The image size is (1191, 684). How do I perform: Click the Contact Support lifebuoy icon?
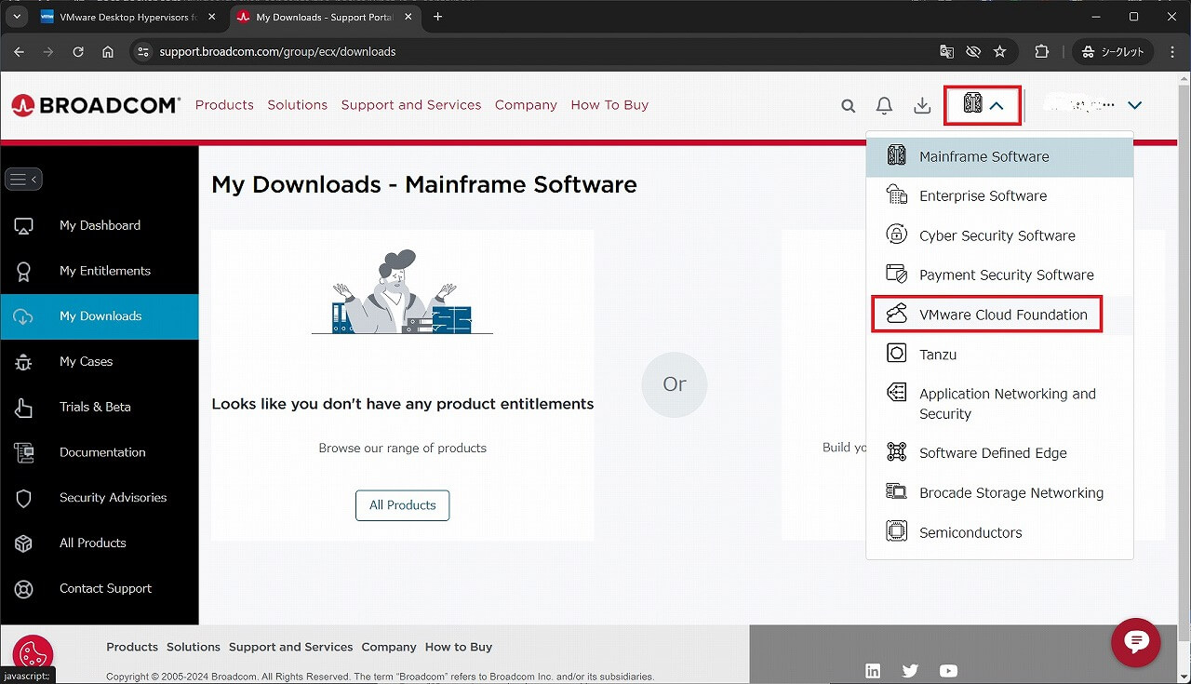[x=23, y=589]
